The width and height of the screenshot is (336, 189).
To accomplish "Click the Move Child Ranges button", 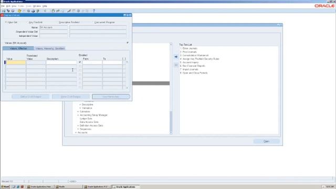I will (71, 97).
